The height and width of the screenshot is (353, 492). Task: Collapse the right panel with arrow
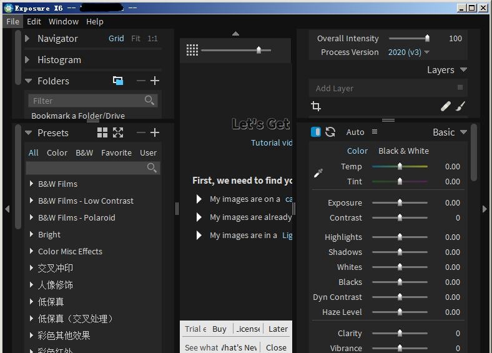click(x=485, y=209)
